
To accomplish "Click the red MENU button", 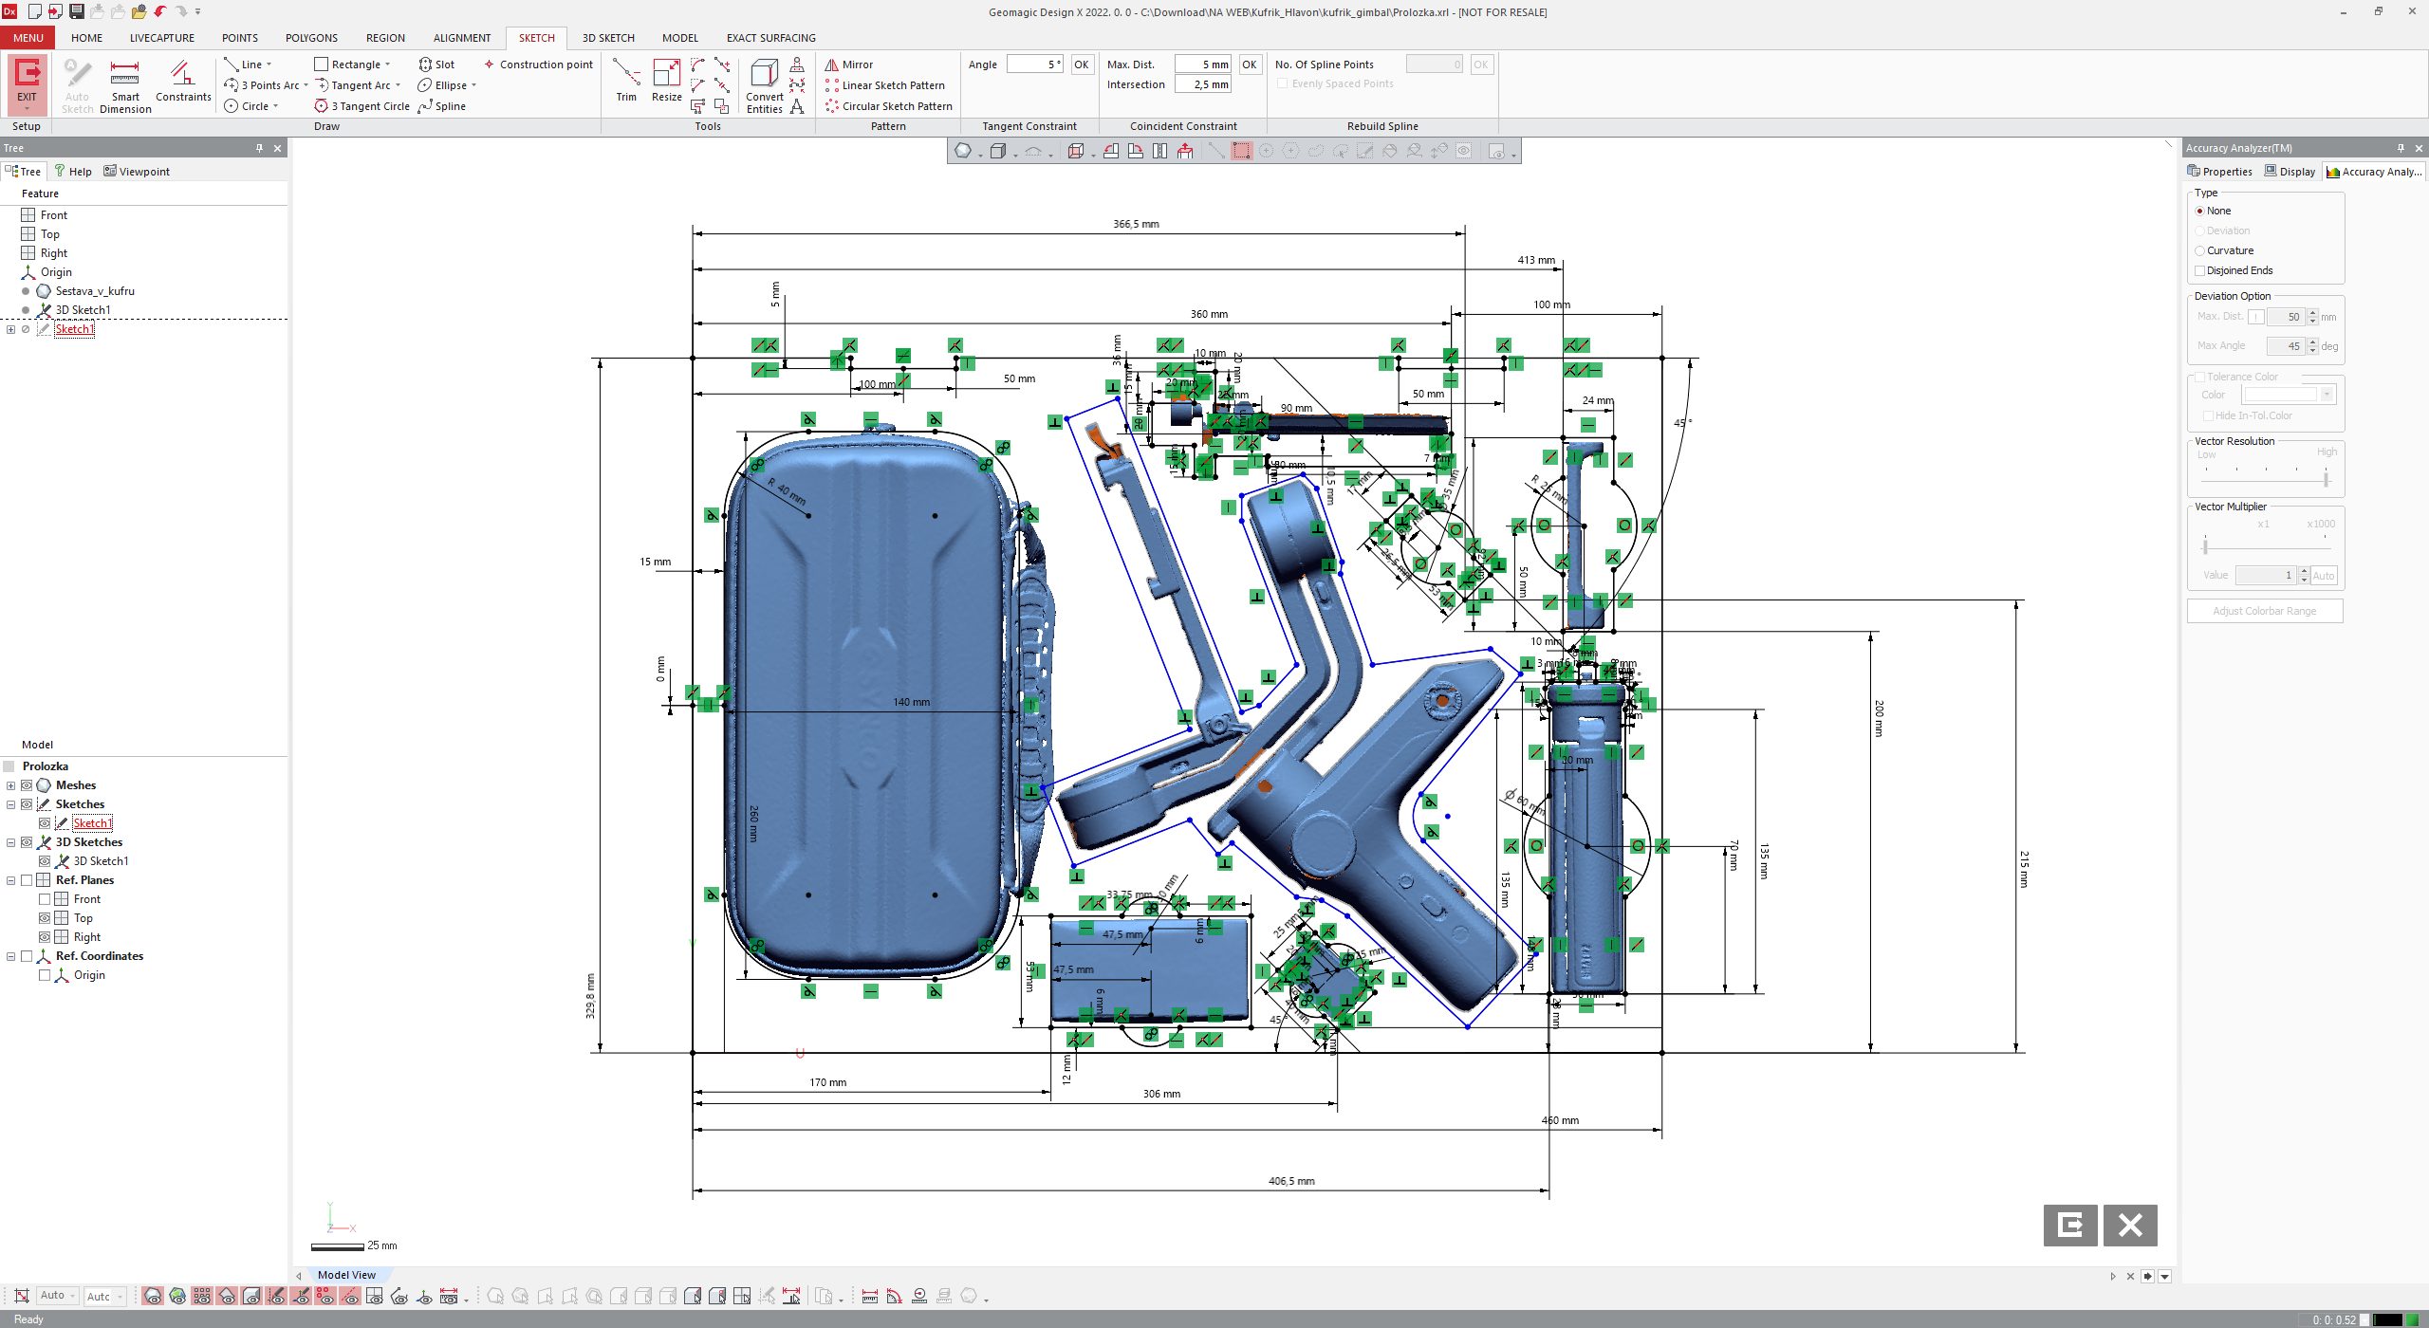I will click(x=28, y=38).
